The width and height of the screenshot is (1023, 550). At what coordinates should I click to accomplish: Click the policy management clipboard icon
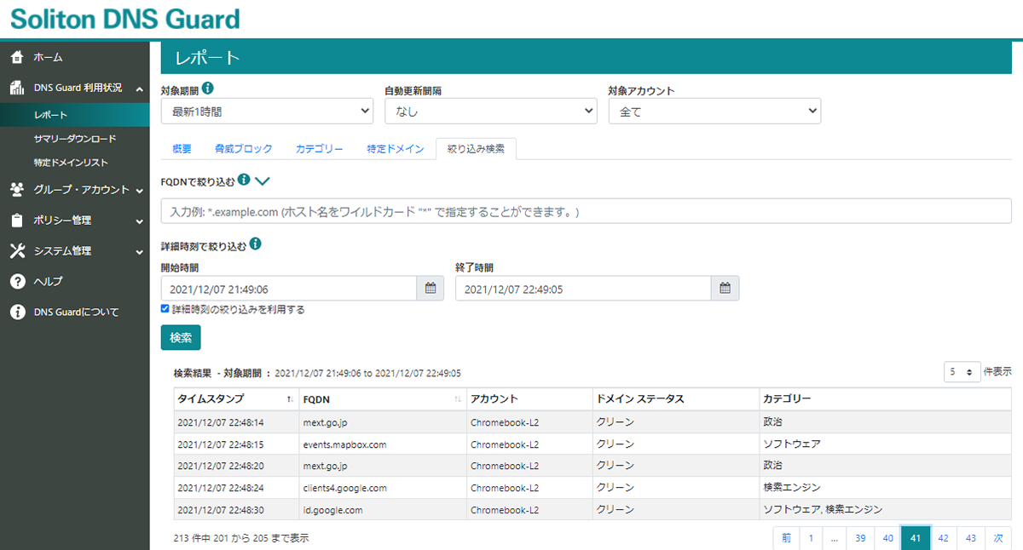16,221
